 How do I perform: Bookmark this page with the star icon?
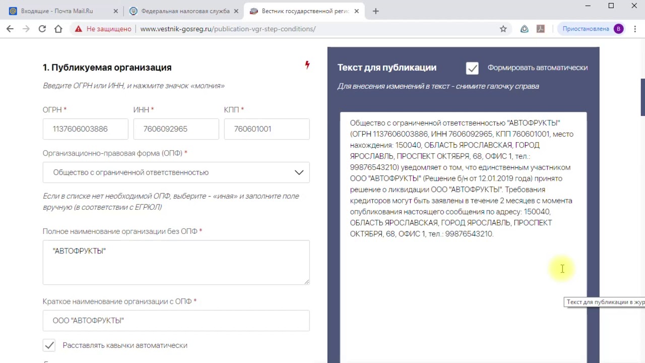click(x=503, y=29)
